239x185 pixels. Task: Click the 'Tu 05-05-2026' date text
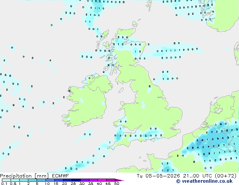pyautogui.click(x=158, y=176)
